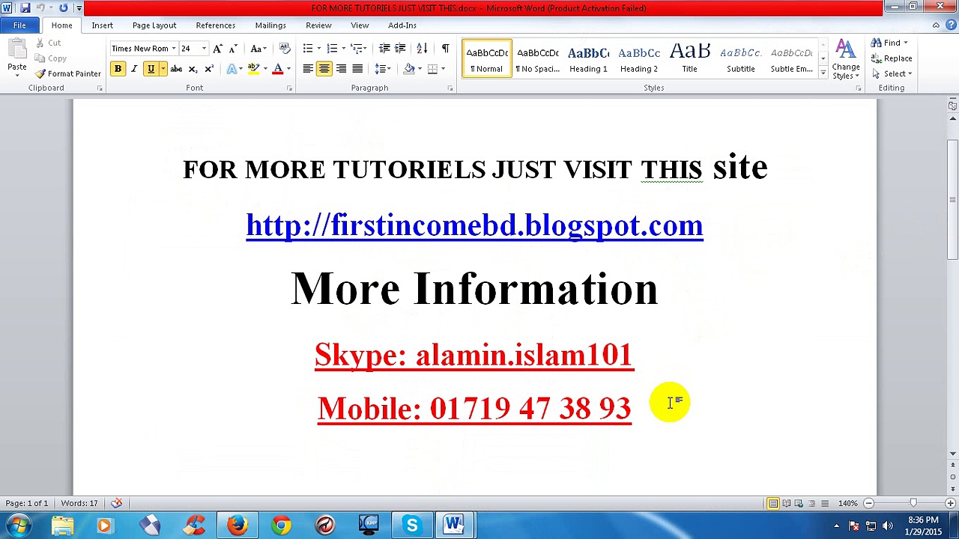The height and width of the screenshot is (539, 959).
Task: Click the Shrink Font icon
Action: (233, 49)
